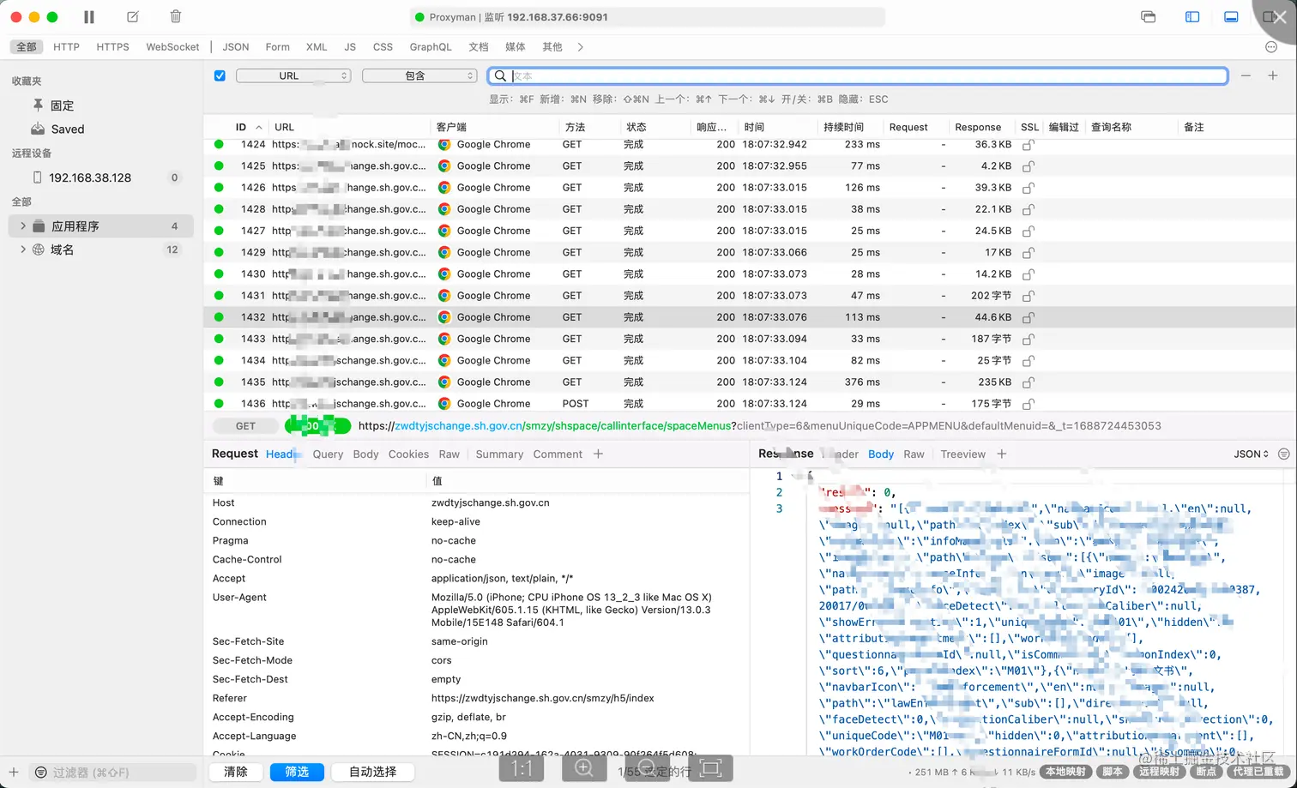
Task: Click the SSL lock icon for request 1432
Action: tap(1029, 317)
